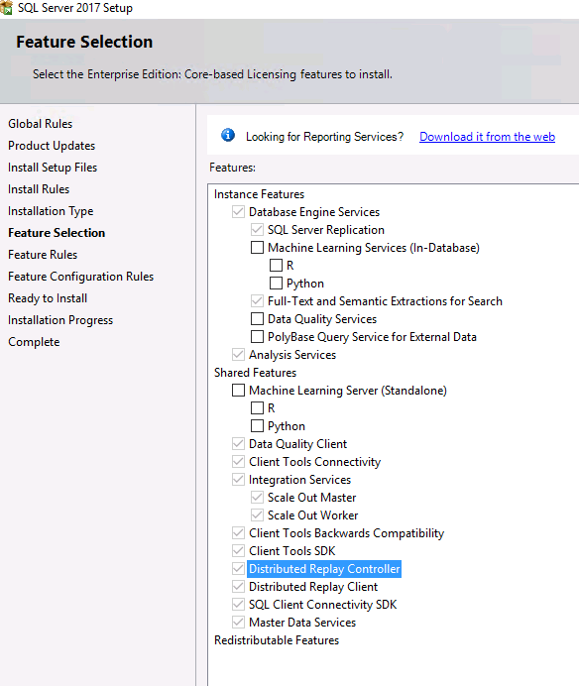
Task: Select PolyBase Query Service for External Data label
Action: 372,337
